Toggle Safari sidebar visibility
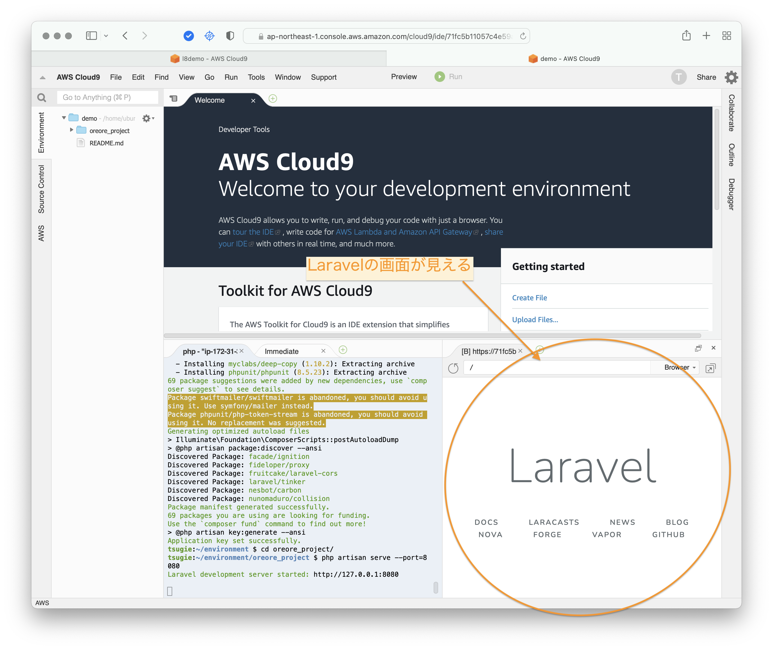Screen dimensions: 773x650 point(91,36)
